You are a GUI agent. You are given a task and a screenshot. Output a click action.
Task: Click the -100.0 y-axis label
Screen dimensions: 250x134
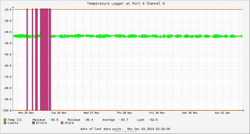coord(7,110)
